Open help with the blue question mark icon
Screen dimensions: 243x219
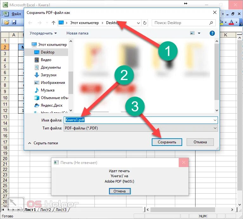click(x=212, y=33)
